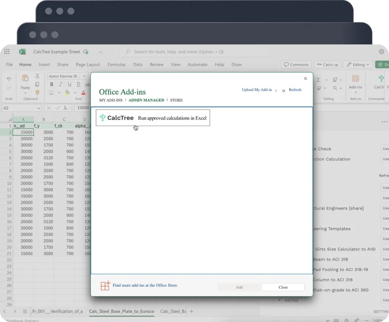The width and height of the screenshot is (389, 322).
Task: Click the insert function fx icon
Action: coord(66,108)
